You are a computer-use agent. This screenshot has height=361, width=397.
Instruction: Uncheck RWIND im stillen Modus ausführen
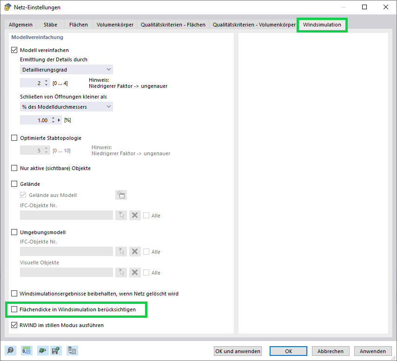14,325
